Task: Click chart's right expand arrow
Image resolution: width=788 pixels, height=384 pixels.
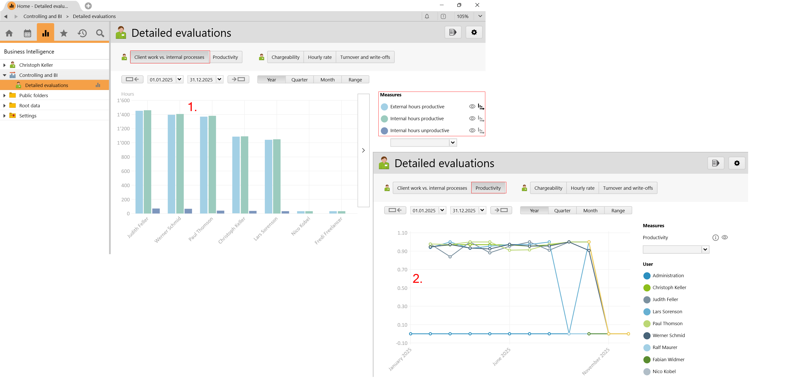Action: [363, 150]
